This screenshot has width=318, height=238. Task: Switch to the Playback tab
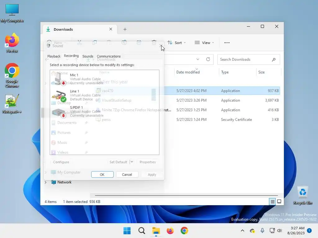tap(54, 56)
